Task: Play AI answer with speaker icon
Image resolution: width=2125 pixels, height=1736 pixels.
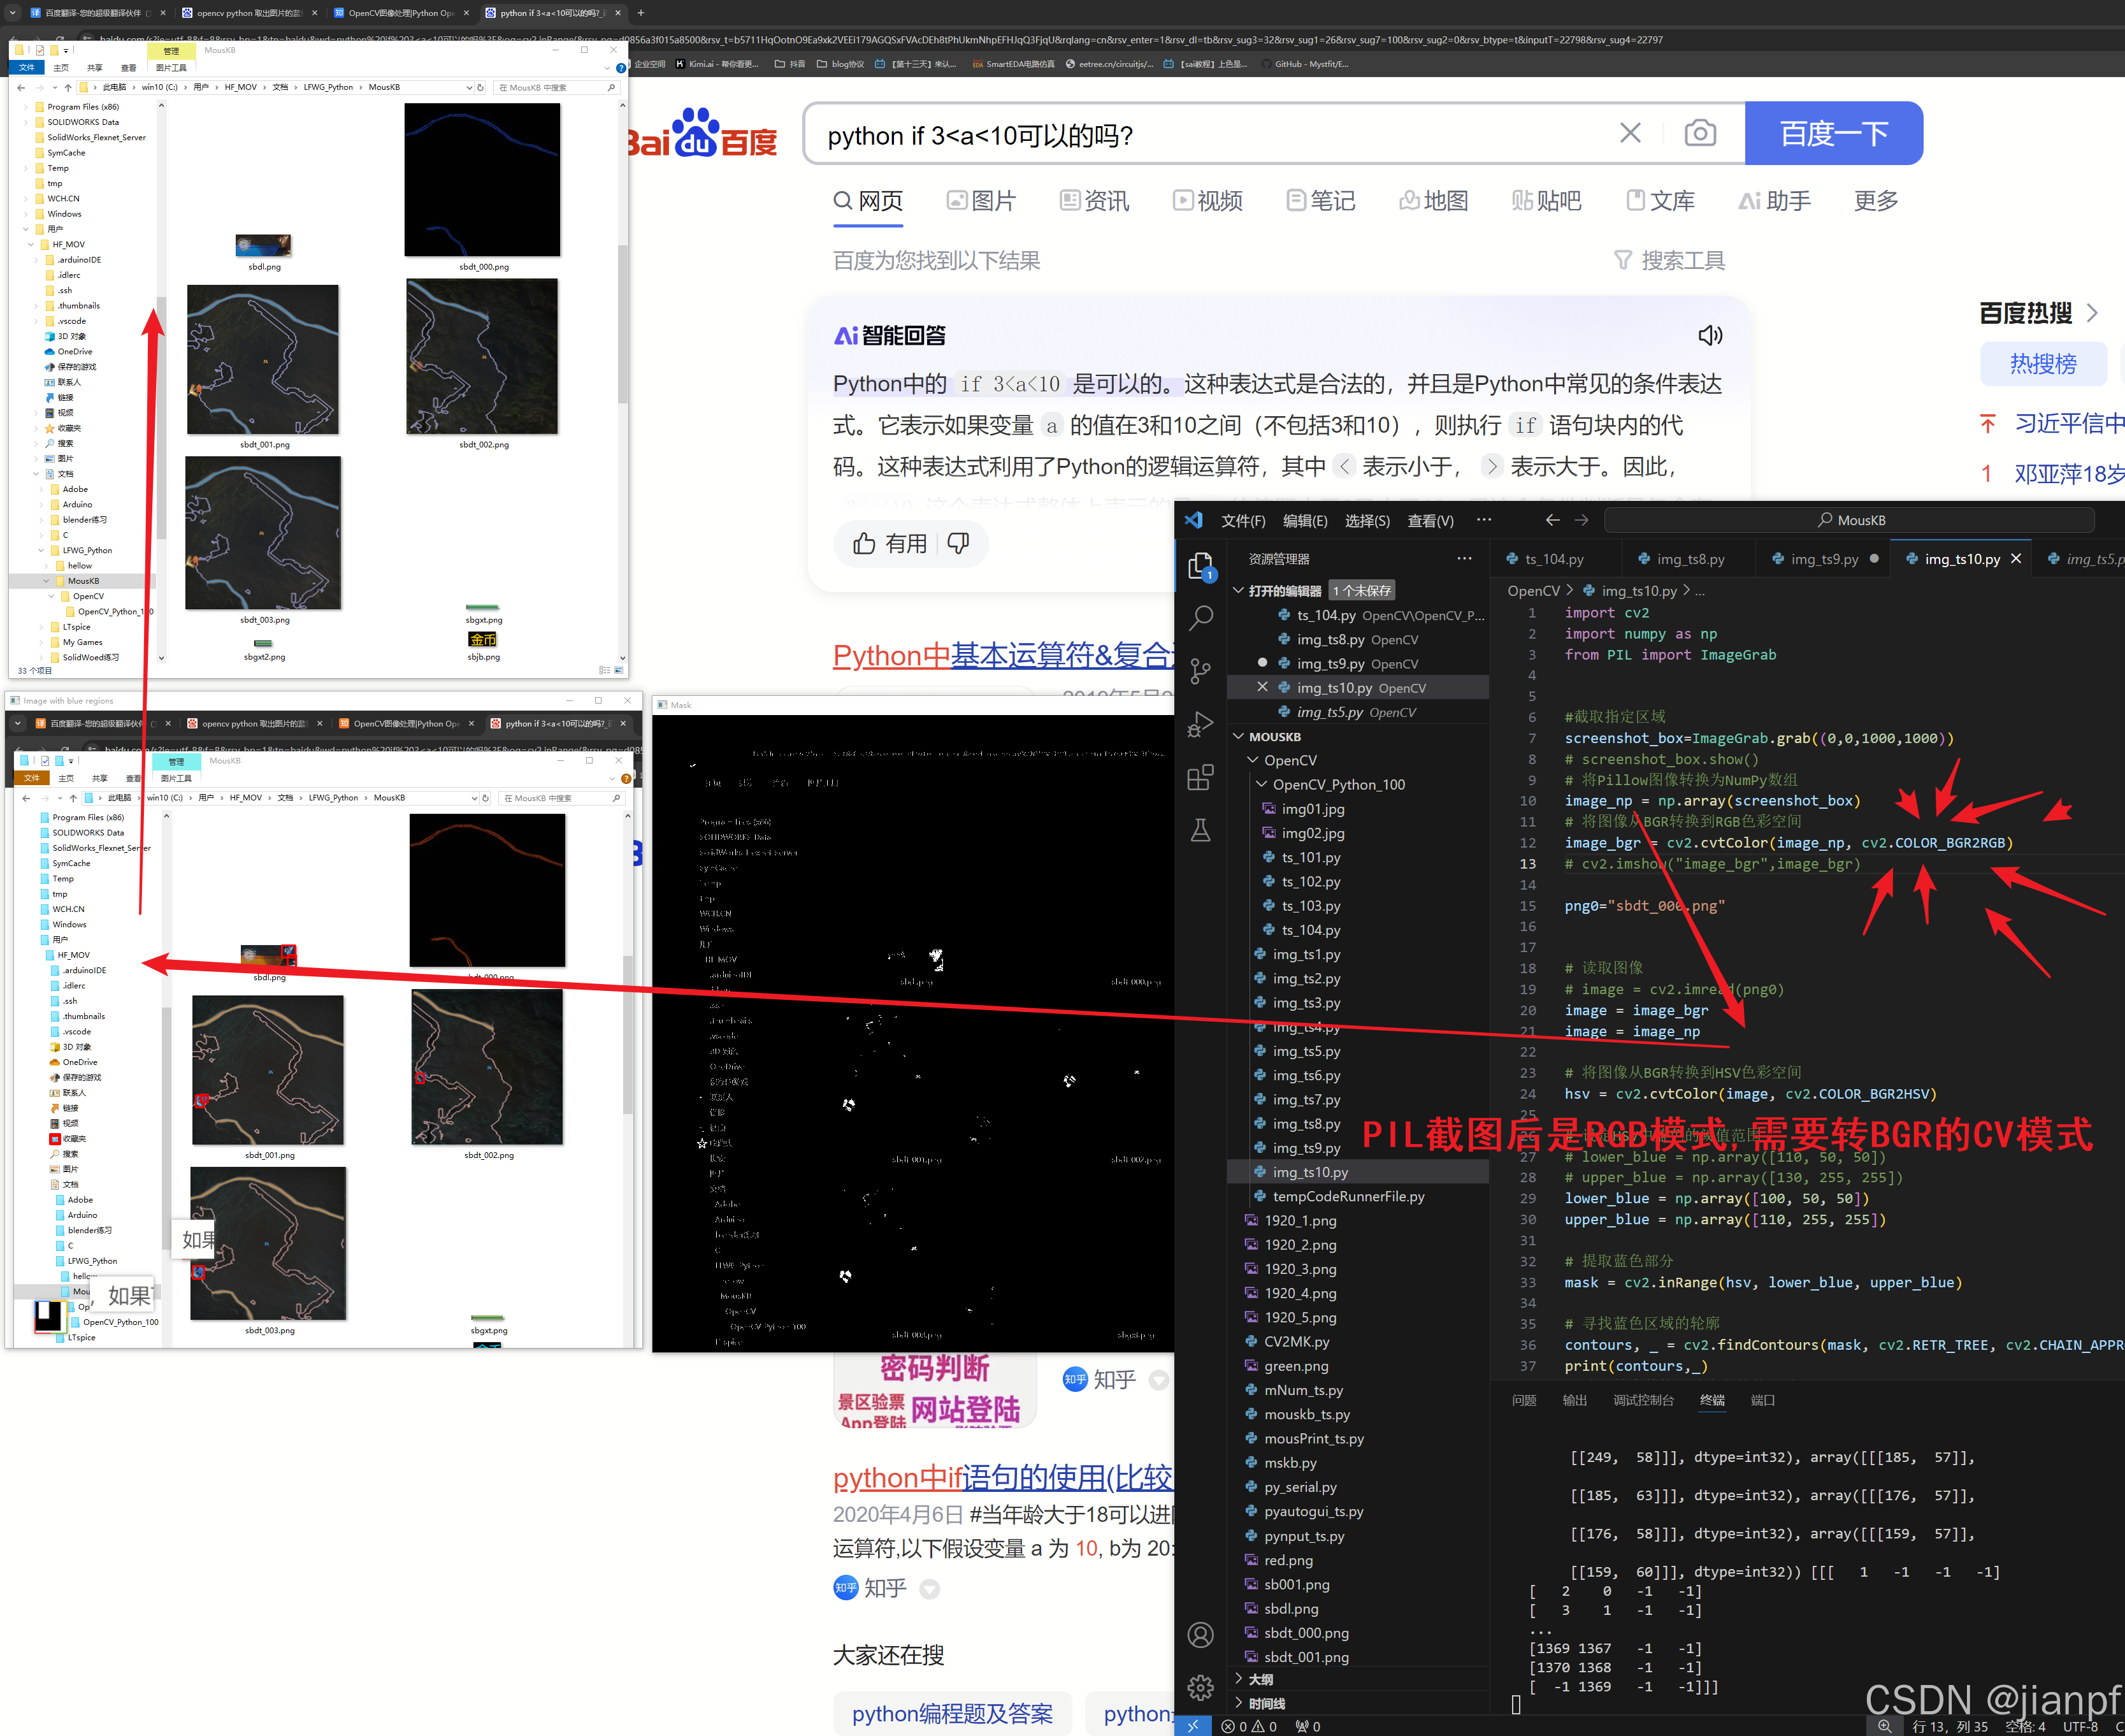Action: (1710, 335)
